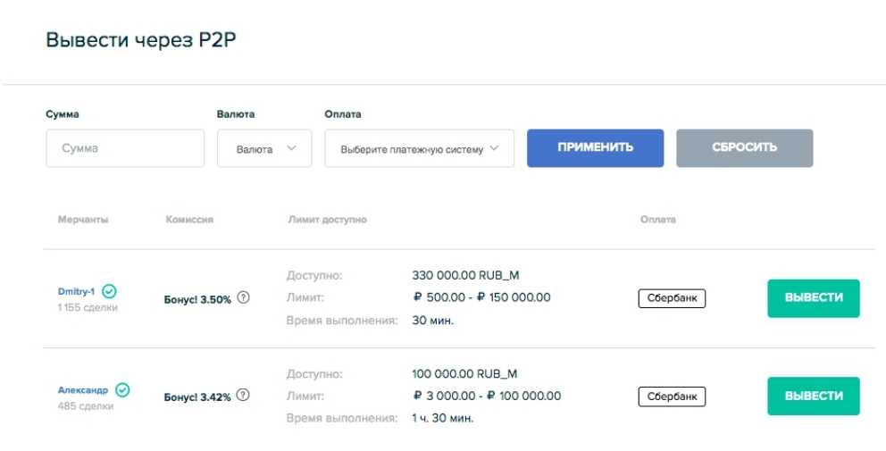Select the Сбербанк tag in the Александр row
Screen dimensions: 886x451
[672, 396]
